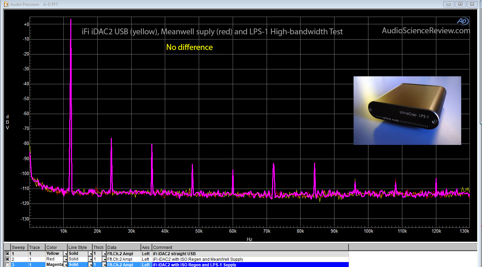Screen dimensions: 482x267
Task: Open Color dropdown for the Red trace
Action: (x=65, y=259)
